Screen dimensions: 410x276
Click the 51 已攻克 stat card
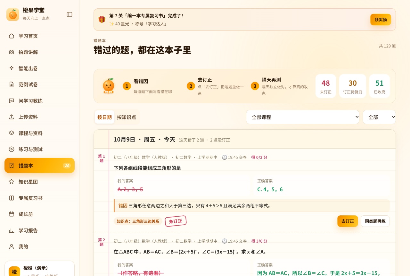click(380, 86)
